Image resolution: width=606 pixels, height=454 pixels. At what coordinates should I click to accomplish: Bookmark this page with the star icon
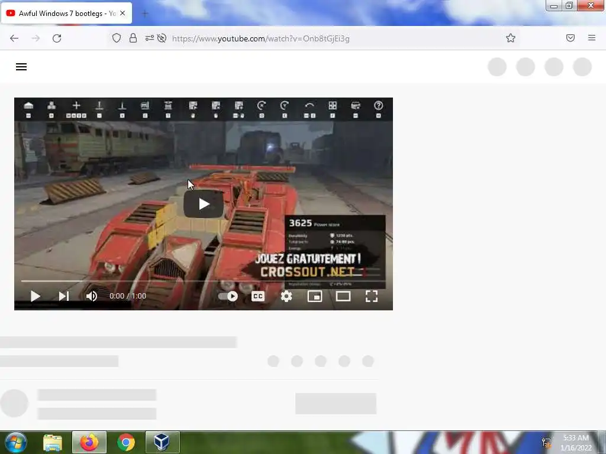(x=511, y=38)
